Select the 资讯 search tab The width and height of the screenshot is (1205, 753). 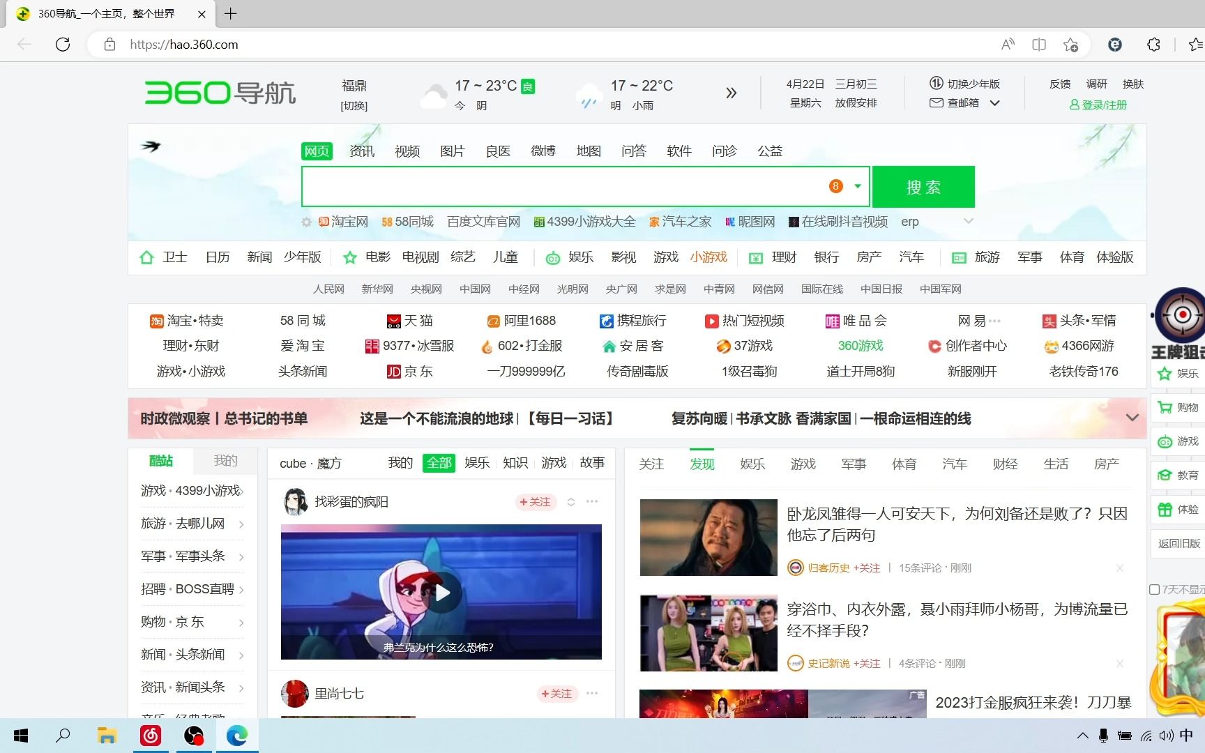(362, 151)
